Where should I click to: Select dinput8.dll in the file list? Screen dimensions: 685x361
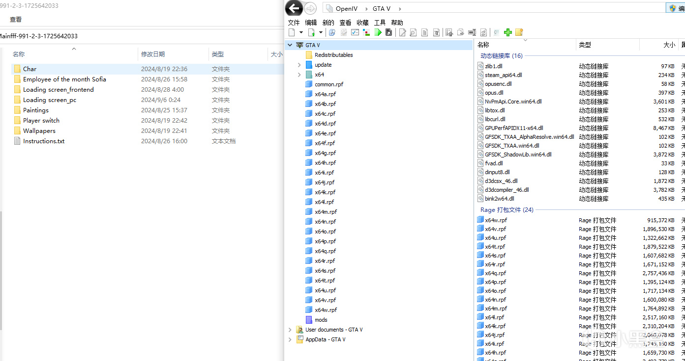pos(497,172)
